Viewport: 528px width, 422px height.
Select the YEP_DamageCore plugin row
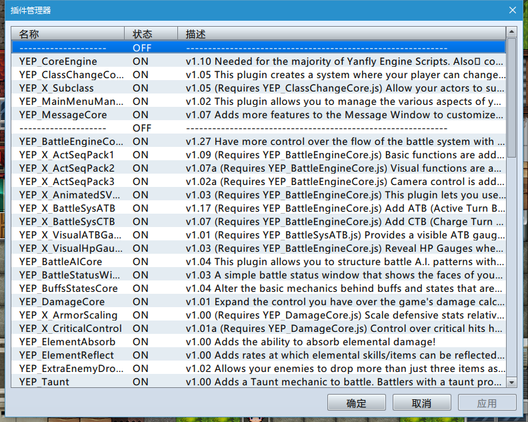tap(259, 302)
